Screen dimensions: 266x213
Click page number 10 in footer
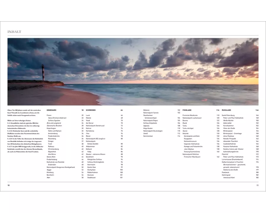[9, 185]
